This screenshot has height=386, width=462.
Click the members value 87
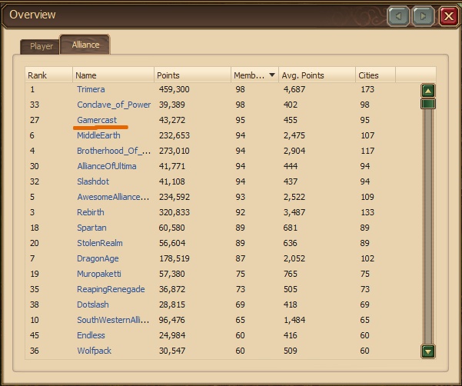point(240,258)
